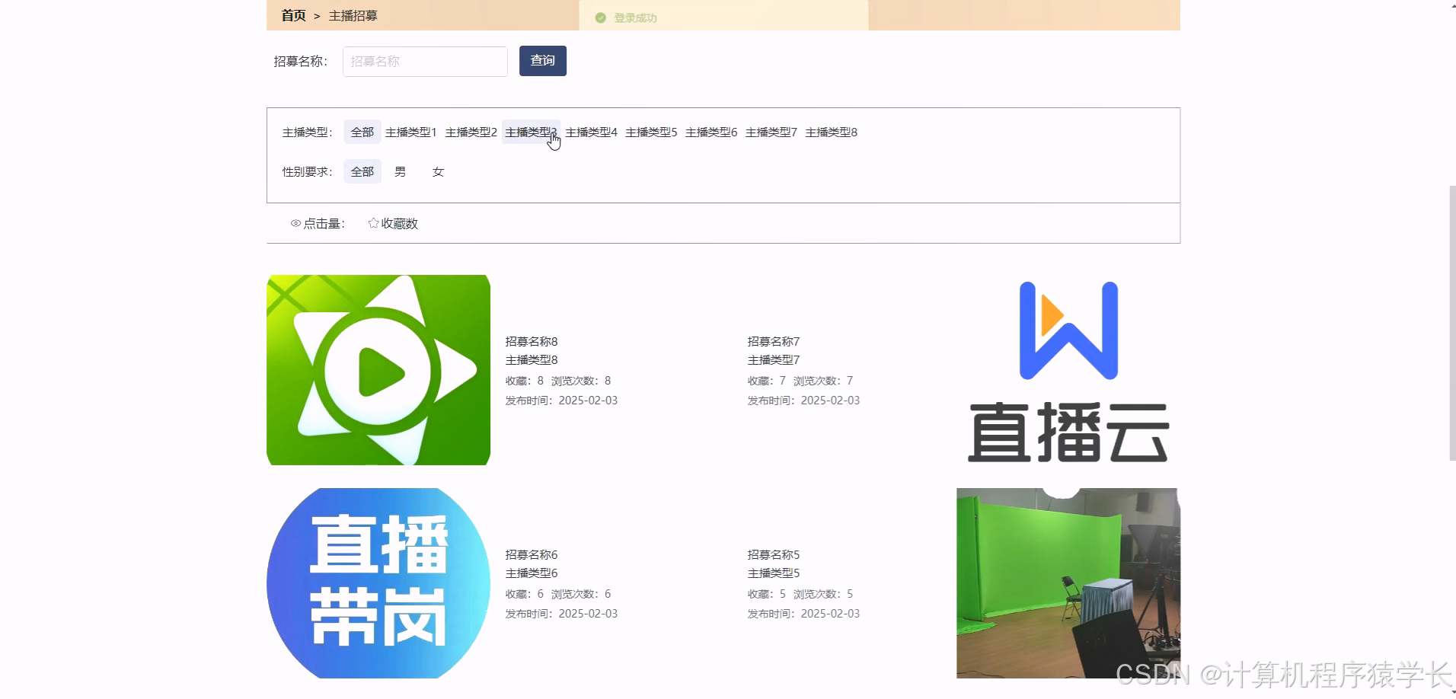Select 全部 under 性别要求
Screen dimensions: 1456x699
(x=362, y=171)
